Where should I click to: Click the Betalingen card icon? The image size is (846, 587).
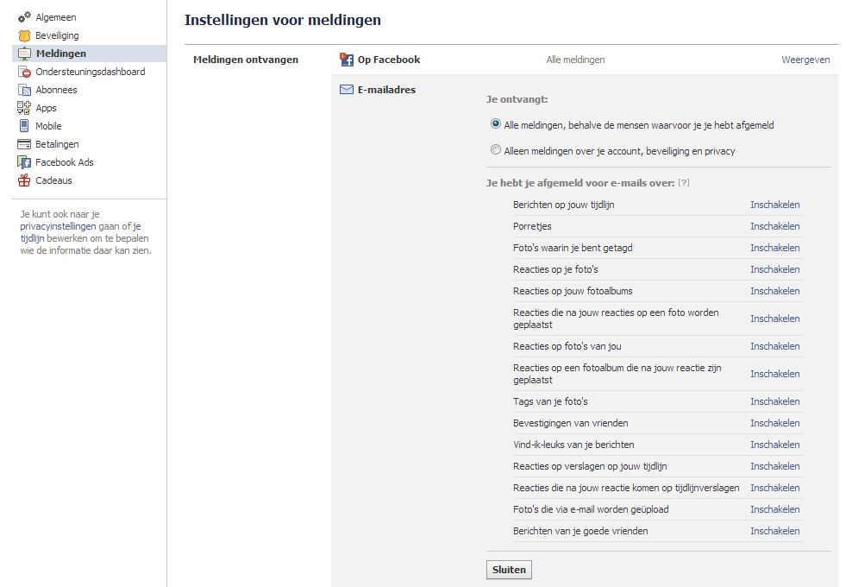24,144
